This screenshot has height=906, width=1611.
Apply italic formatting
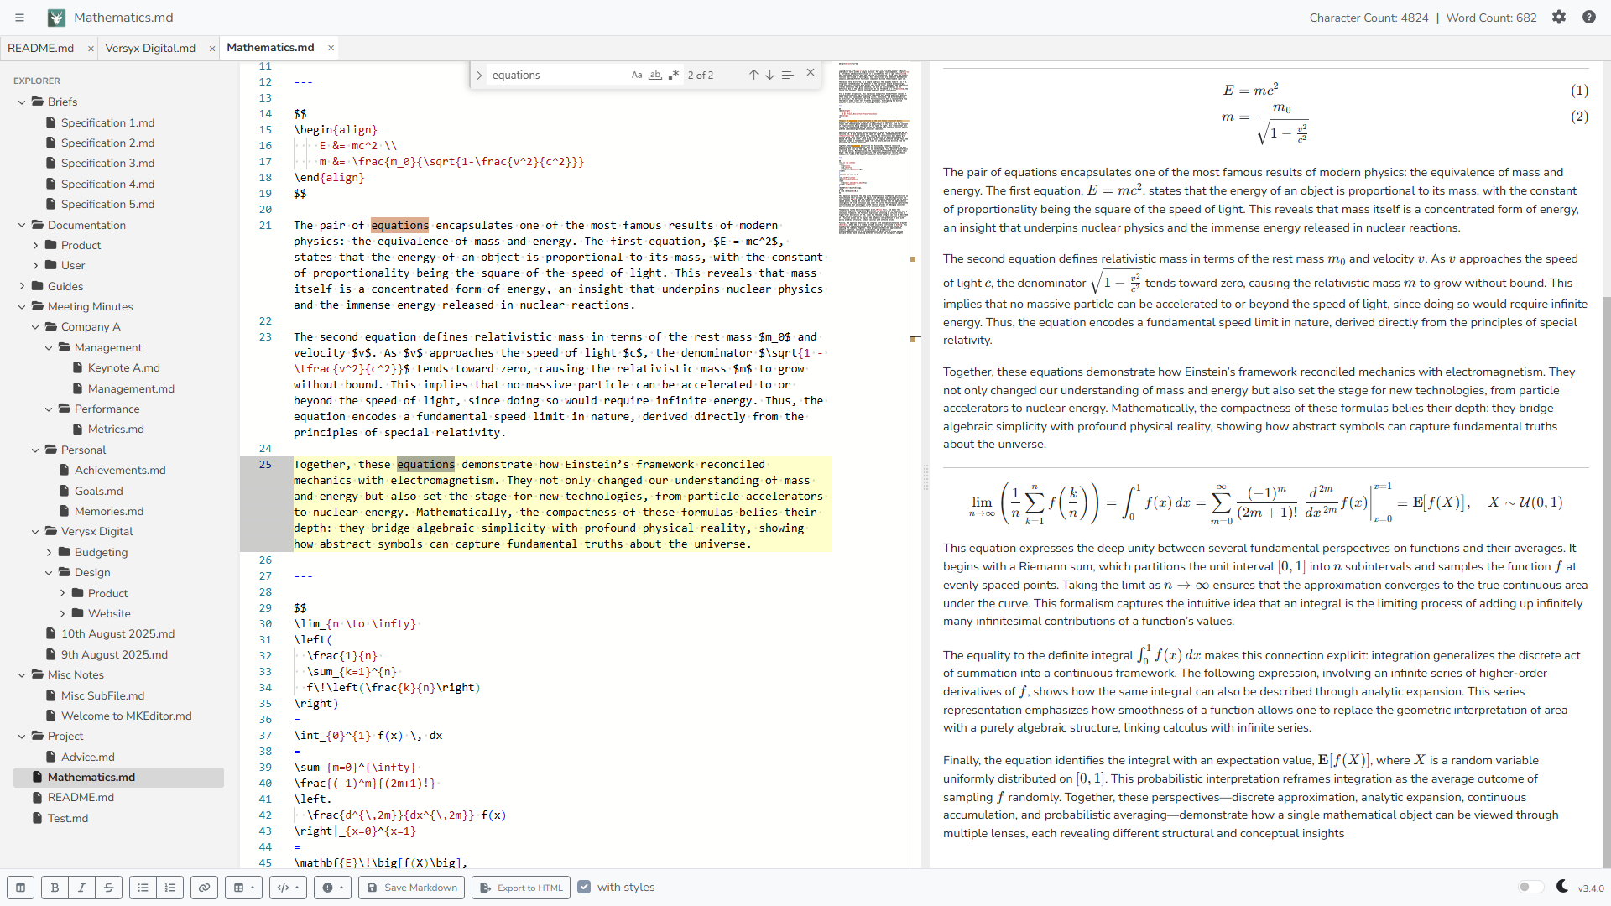click(82, 888)
